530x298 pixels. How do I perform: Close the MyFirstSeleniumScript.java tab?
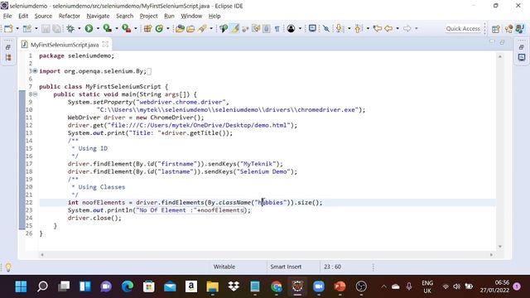pyautogui.click(x=105, y=44)
